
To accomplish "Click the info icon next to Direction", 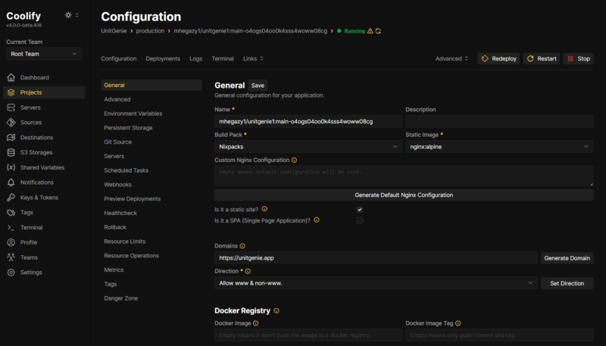I will [x=248, y=271].
